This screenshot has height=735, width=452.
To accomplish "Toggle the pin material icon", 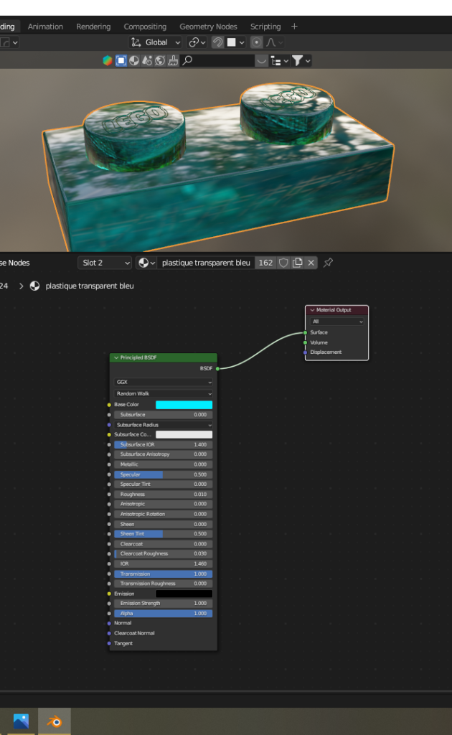I will click(328, 263).
